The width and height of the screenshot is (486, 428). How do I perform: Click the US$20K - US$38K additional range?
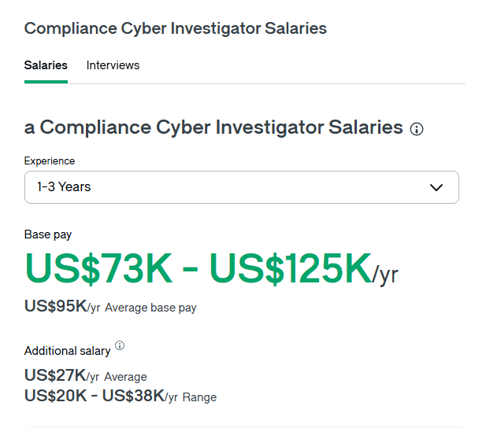click(x=94, y=396)
